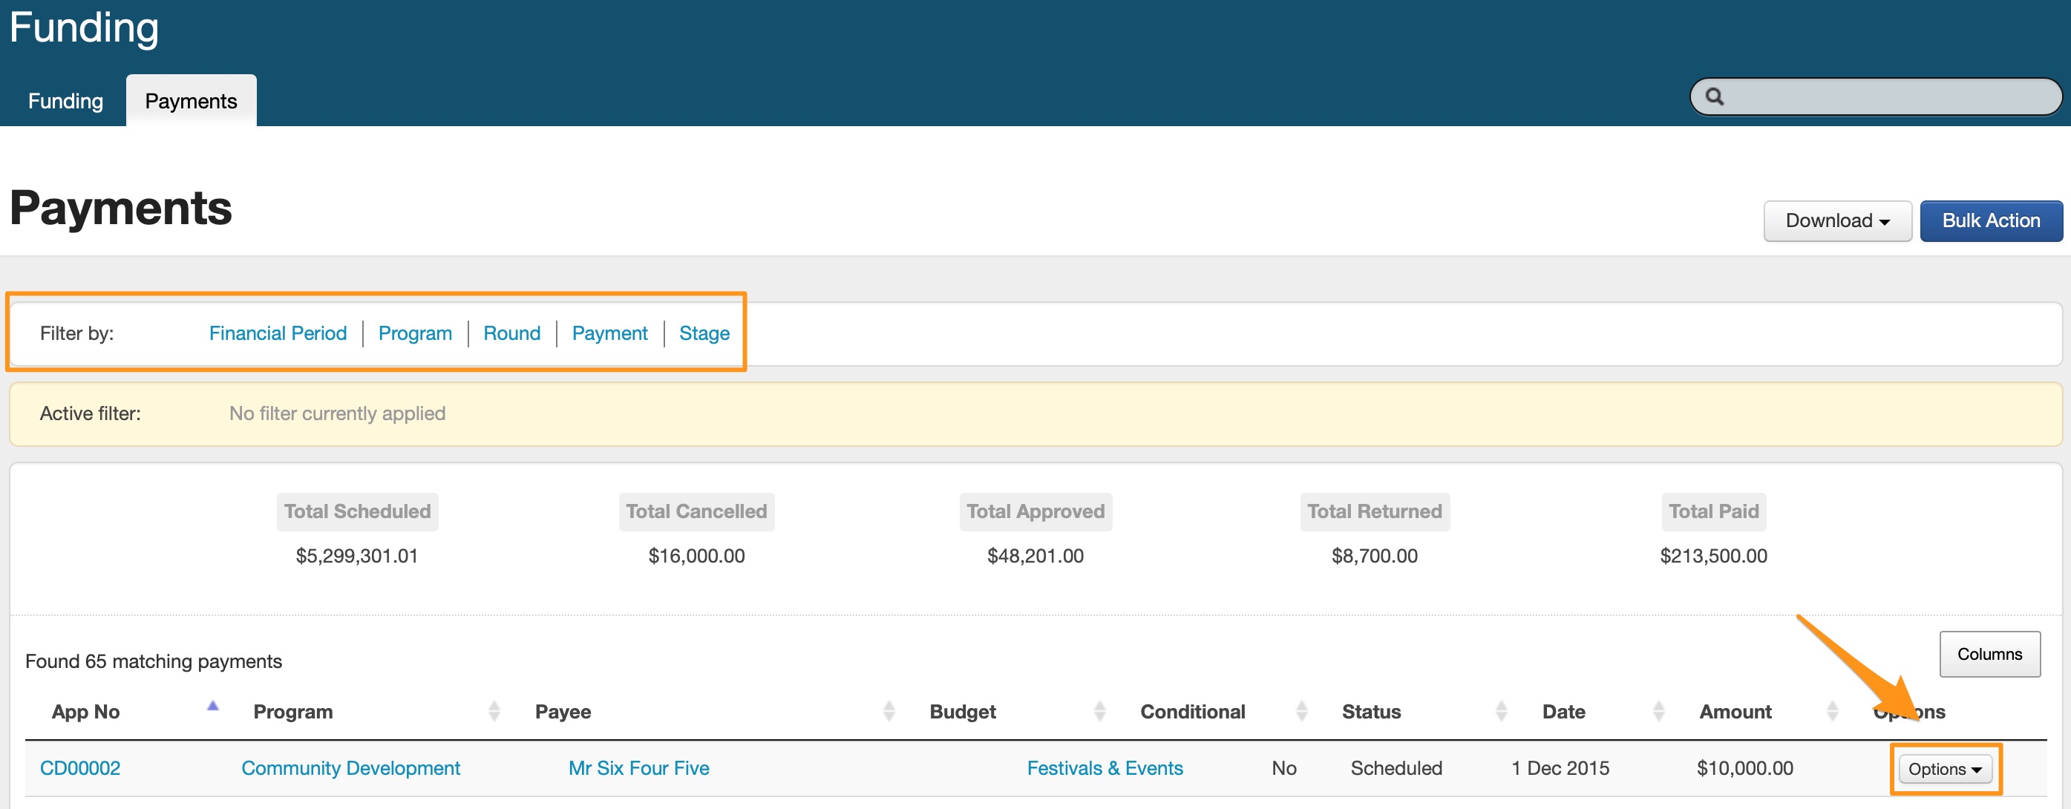Click into the search input field
This screenshot has height=809, width=2071.
coord(1889,97)
